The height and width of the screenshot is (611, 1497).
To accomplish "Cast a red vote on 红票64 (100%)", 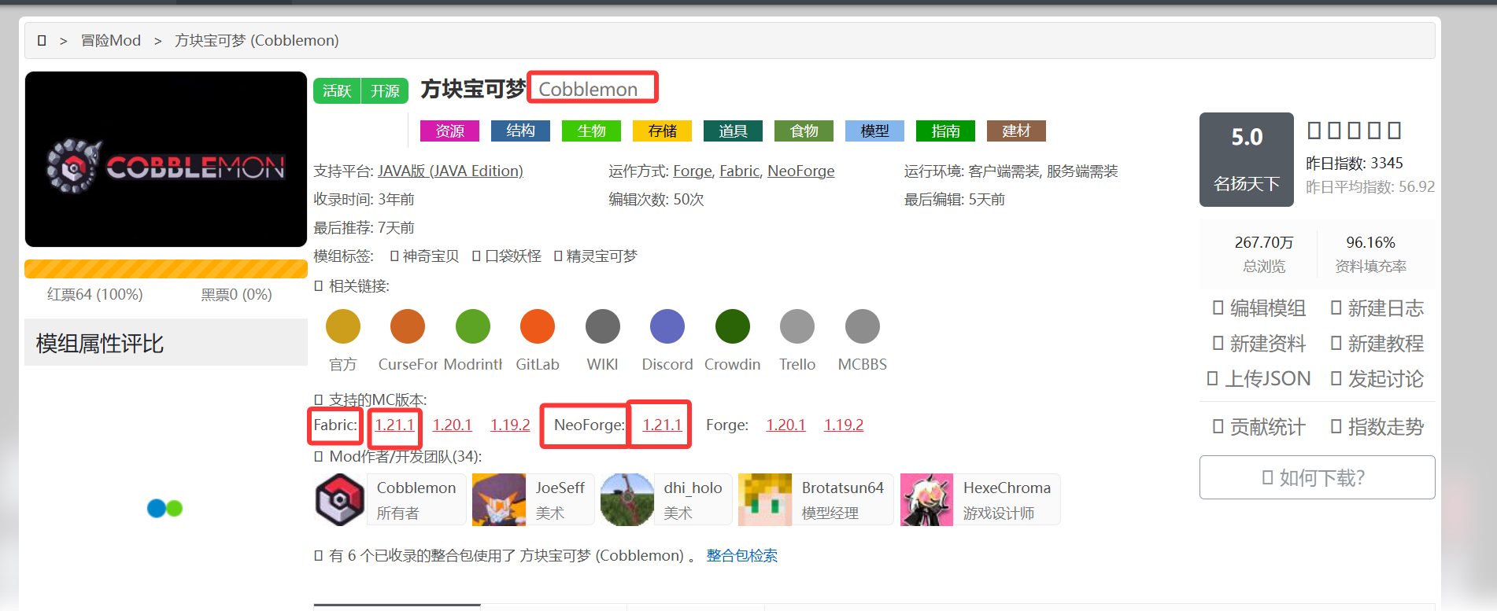I will [95, 294].
